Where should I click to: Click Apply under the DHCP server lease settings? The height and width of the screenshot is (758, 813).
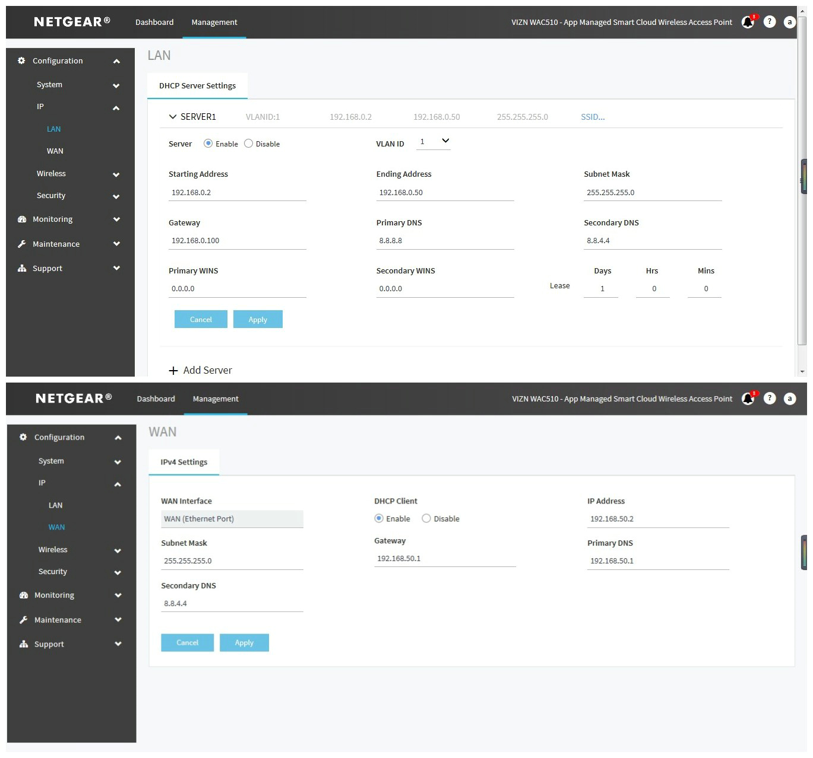258,319
